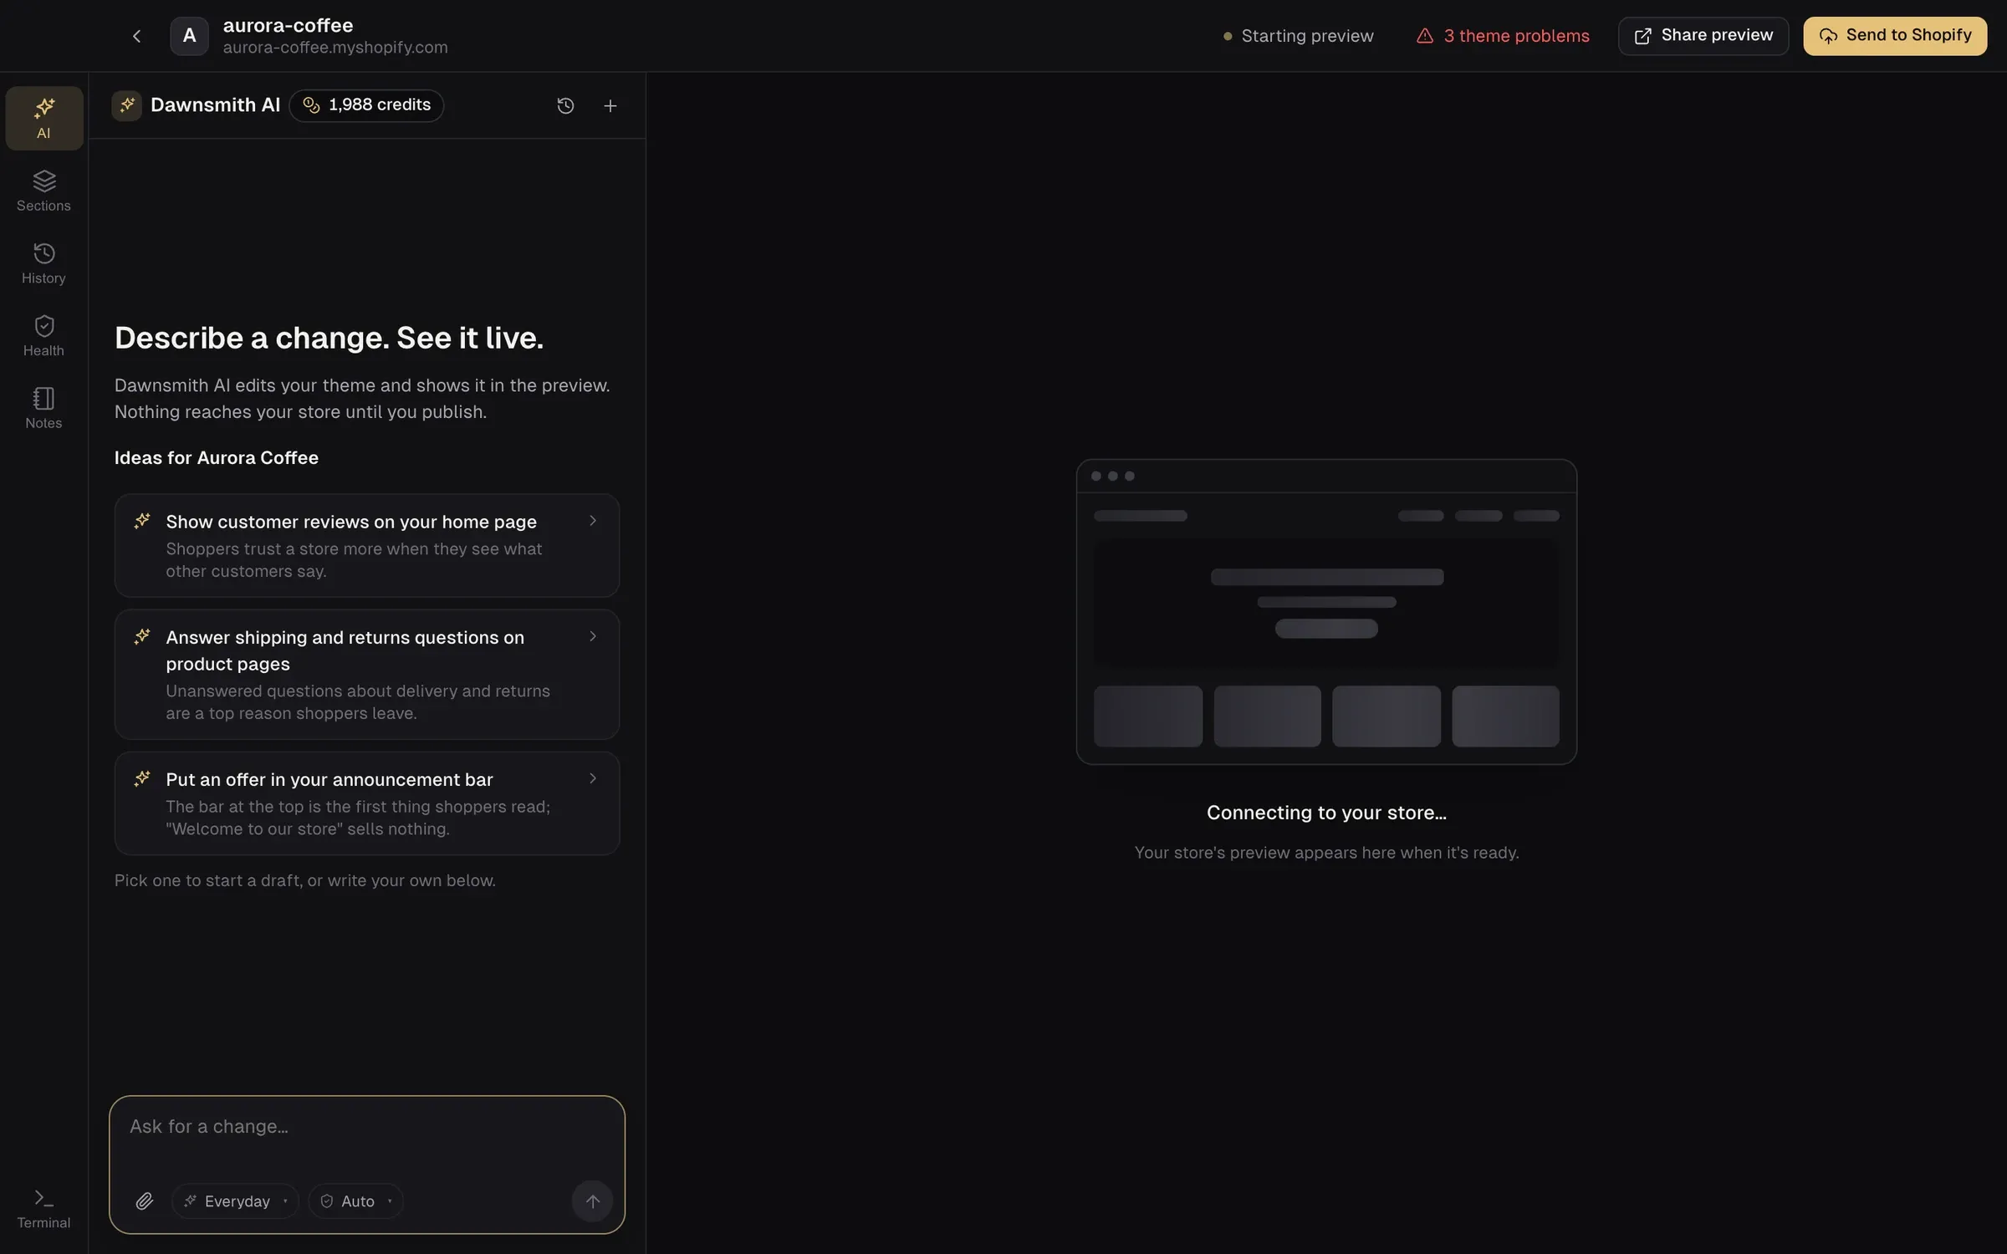Open the Sections sidebar panel

43,191
